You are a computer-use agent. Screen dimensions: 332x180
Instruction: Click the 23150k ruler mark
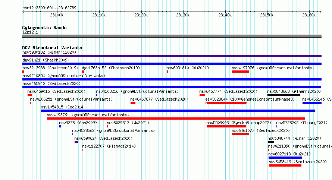tap(267, 15)
